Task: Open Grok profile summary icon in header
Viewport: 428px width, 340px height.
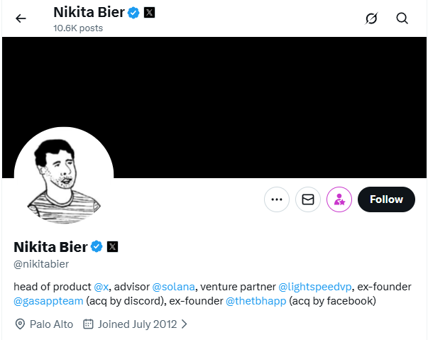Action: click(371, 18)
